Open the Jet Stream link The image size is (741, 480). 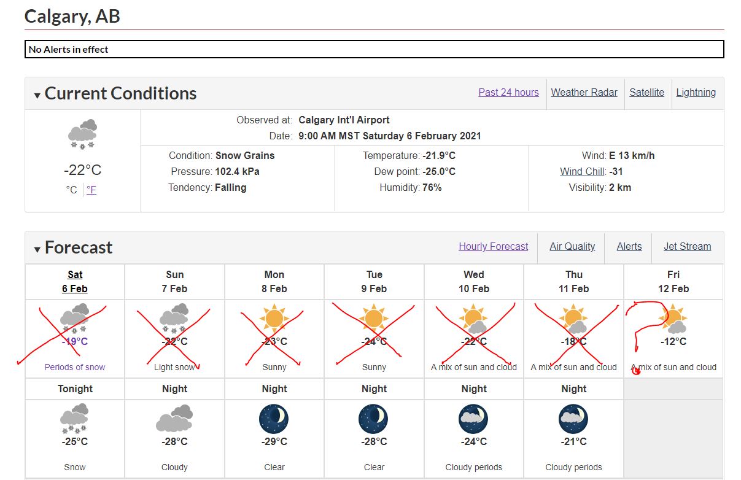point(687,246)
